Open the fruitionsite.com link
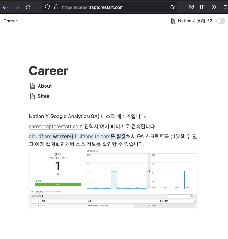 (93, 137)
